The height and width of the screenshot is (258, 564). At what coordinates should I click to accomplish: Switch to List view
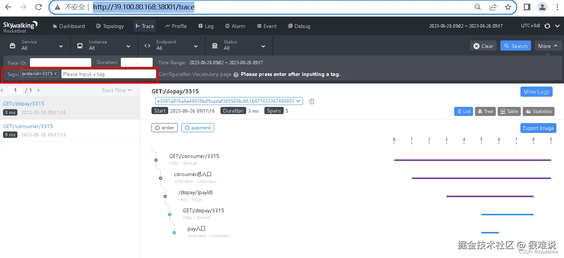[x=464, y=111]
